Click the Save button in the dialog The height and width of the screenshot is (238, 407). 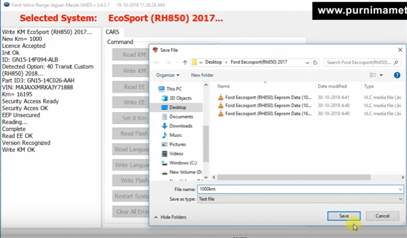[344, 216]
